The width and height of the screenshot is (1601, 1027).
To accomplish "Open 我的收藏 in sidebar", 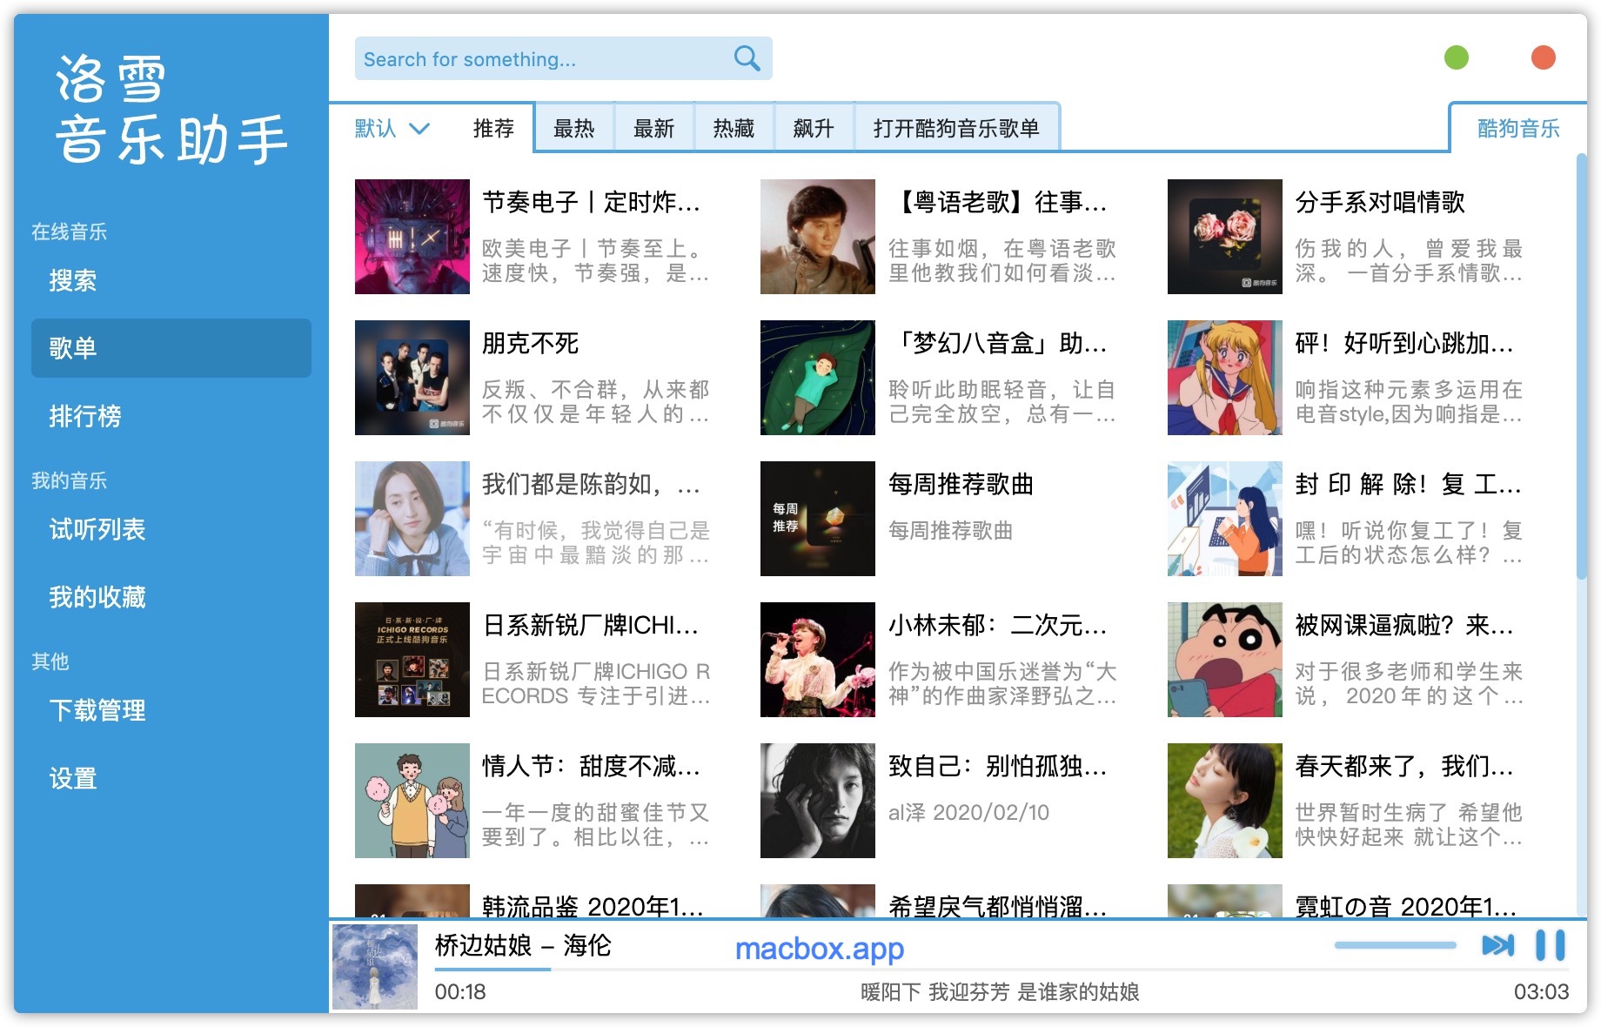I will [x=171, y=597].
